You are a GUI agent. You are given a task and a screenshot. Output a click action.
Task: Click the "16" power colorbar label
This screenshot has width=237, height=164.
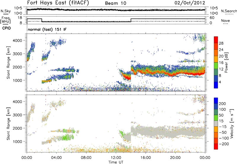coord(221,63)
